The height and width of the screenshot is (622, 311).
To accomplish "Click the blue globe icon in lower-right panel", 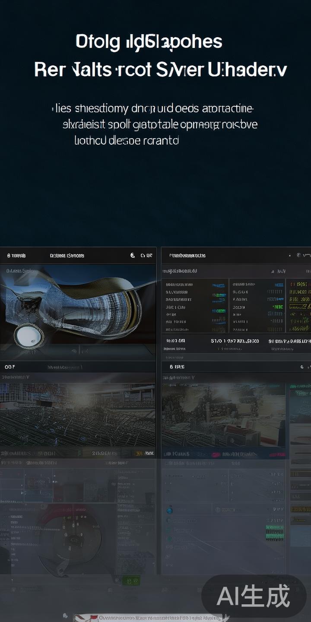I will click(x=170, y=510).
